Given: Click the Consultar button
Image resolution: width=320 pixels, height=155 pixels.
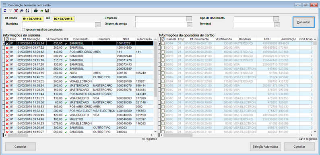Looking at the screenshot, I should (303, 22).
